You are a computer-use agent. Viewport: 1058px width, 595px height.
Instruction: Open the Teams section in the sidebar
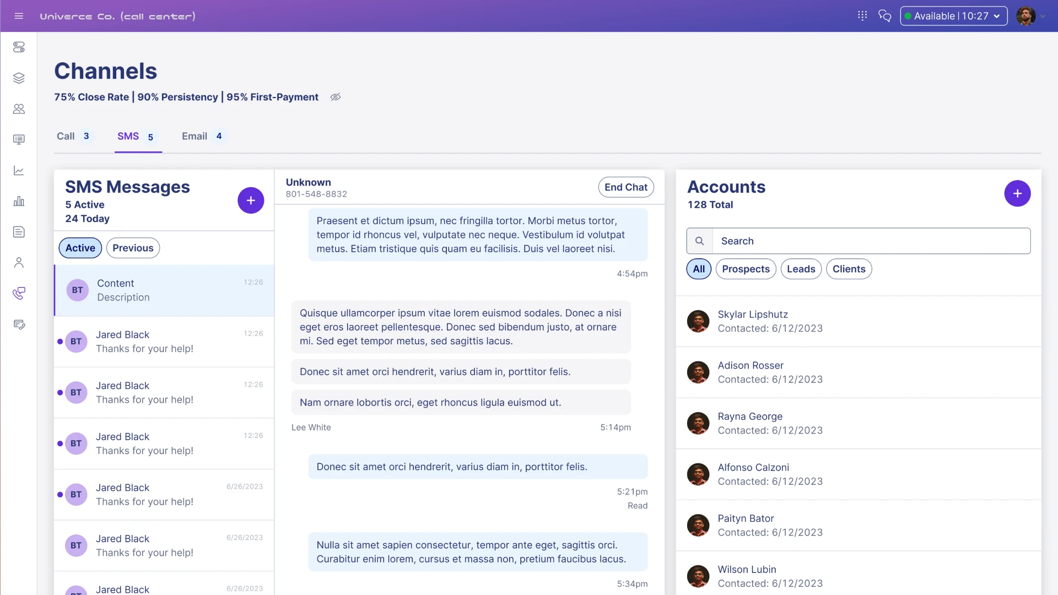pos(19,109)
